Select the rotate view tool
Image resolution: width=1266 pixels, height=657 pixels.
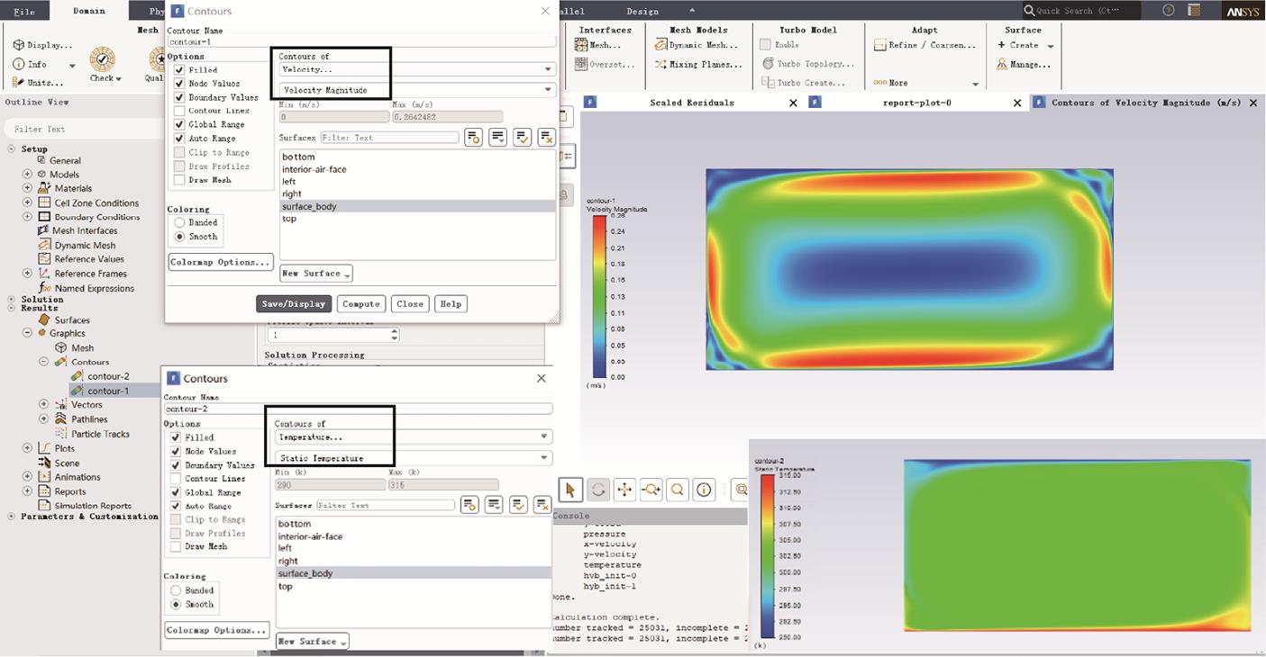(597, 490)
